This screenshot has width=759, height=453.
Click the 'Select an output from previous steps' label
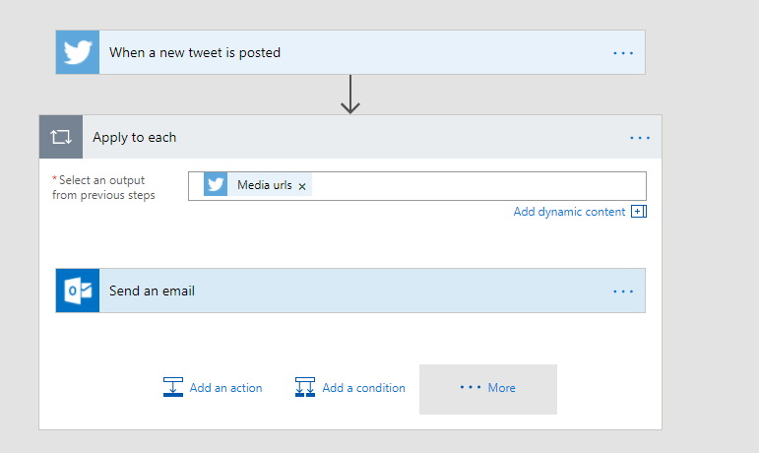(103, 187)
